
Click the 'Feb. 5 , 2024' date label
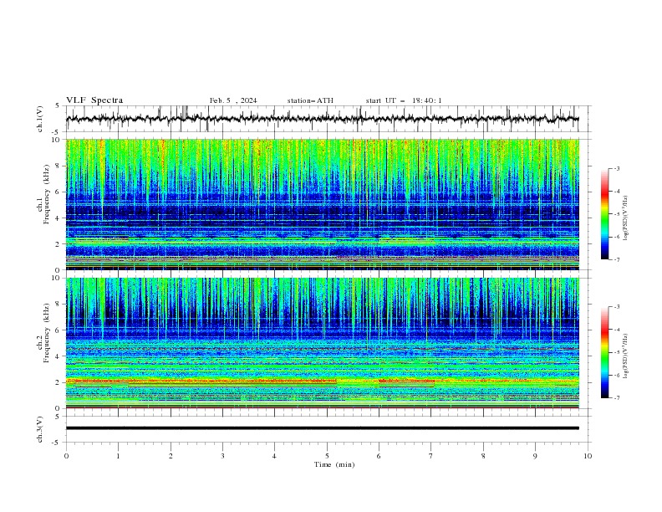(233, 100)
